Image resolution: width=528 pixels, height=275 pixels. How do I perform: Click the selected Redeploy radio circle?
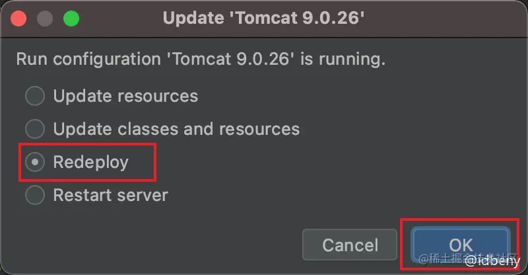[35, 162]
